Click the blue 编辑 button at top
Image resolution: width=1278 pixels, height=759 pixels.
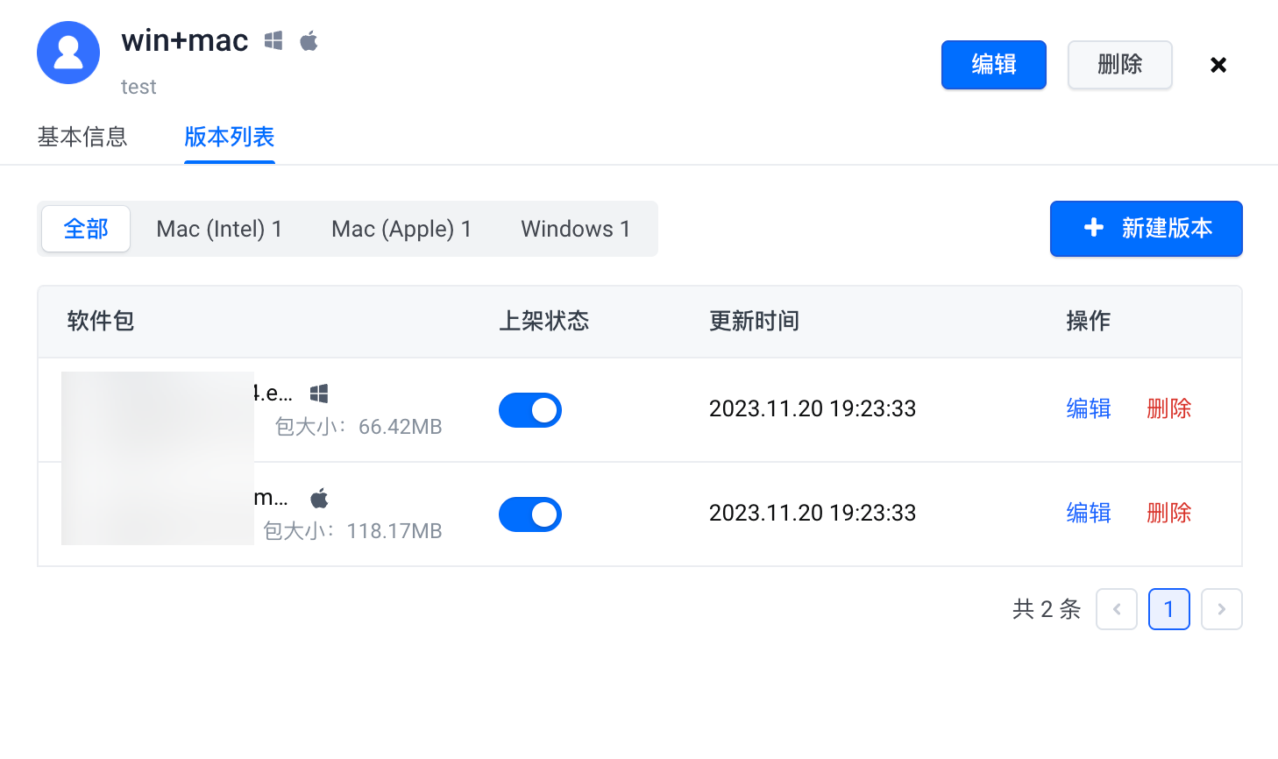click(x=993, y=65)
